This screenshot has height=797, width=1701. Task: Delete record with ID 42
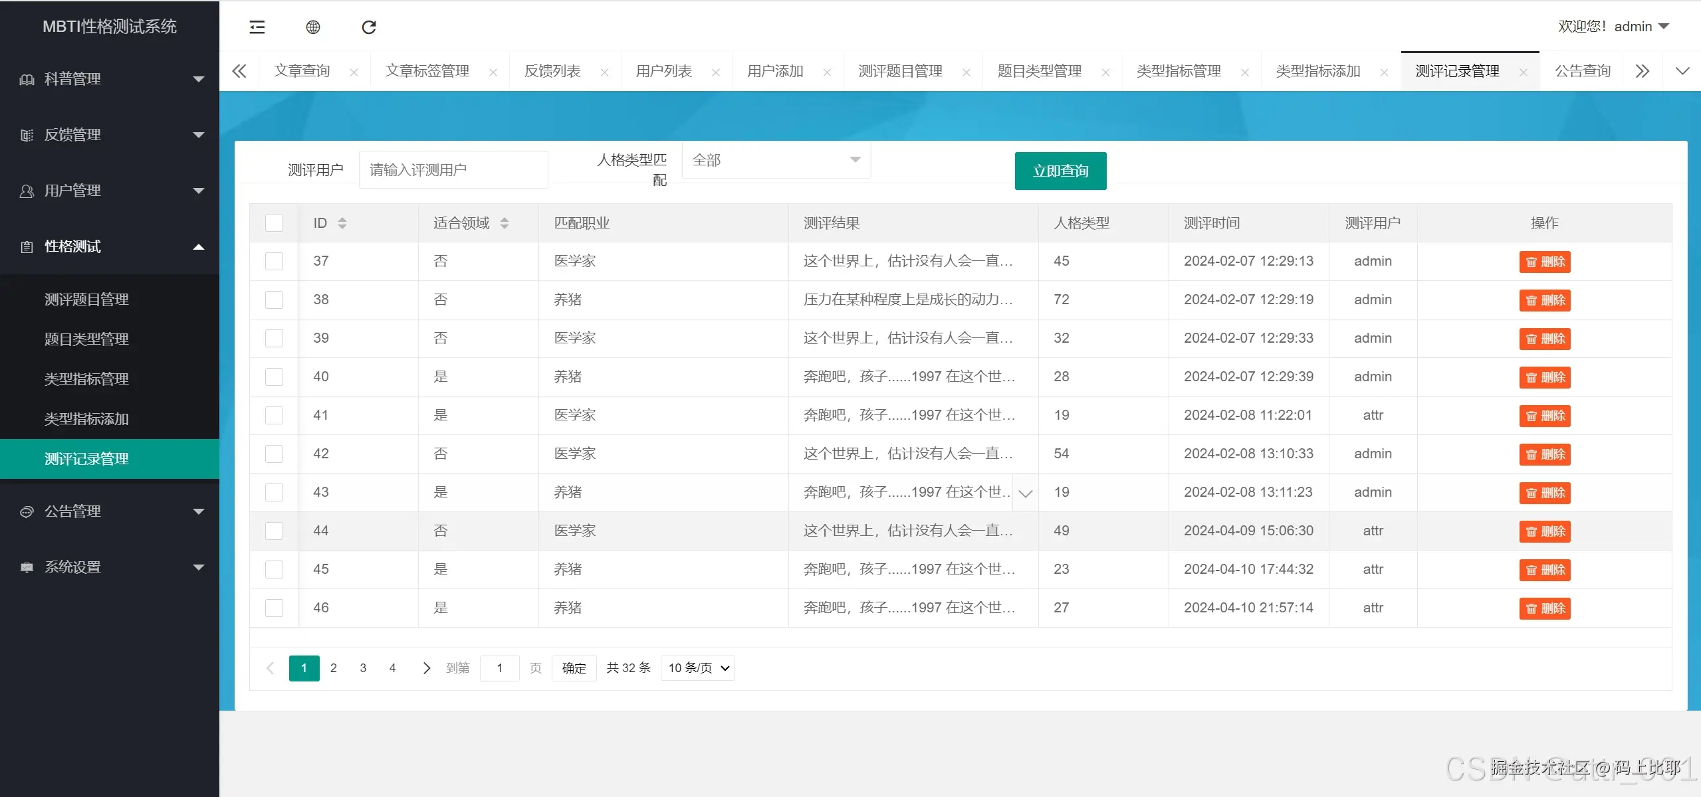tap(1545, 454)
